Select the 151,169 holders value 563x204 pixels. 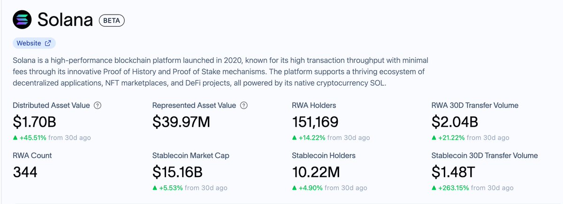[x=315, y=122]
